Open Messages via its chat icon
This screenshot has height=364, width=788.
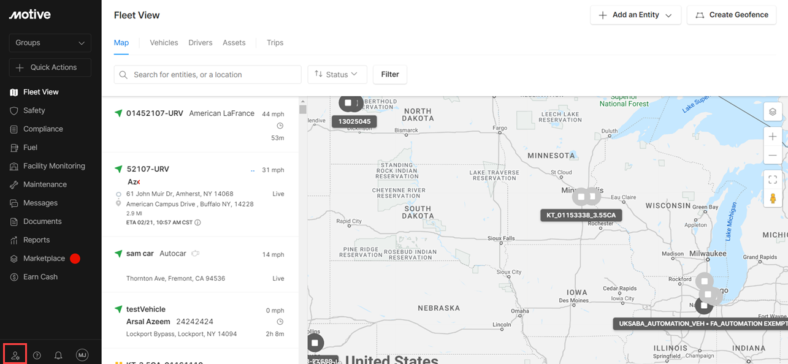coord(14,203)
